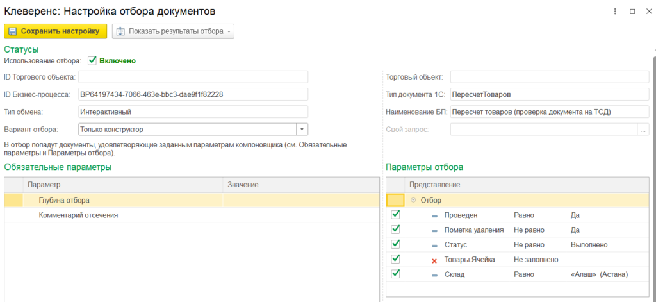Open the Вариант отбора dropdown arrow
Screen dimensions: 656x302
302,130
